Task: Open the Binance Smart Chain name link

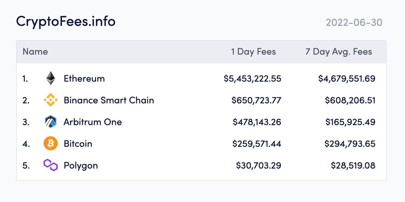Action: click(109, 100)
